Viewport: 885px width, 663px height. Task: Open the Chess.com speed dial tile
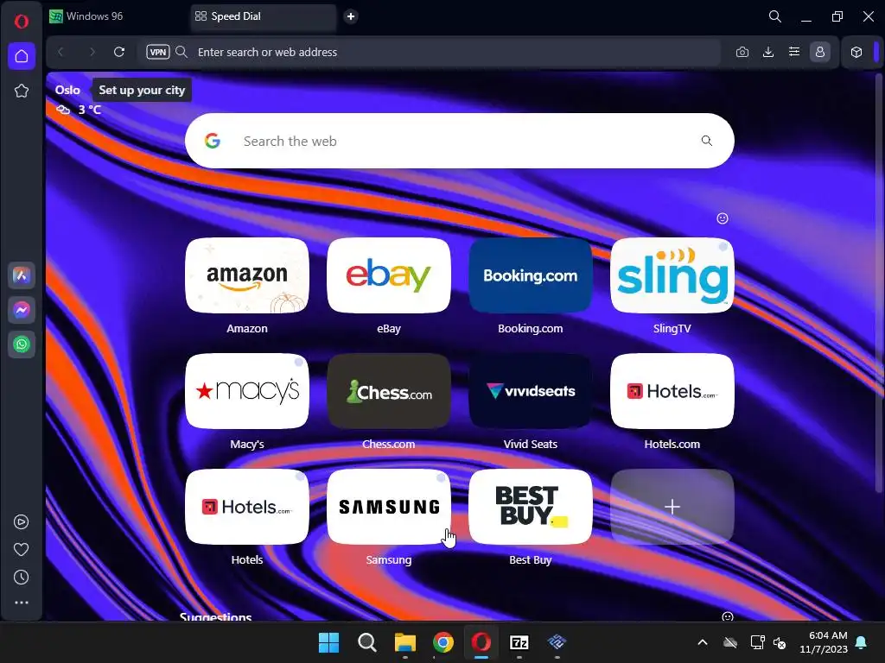(x=389, y=391)
